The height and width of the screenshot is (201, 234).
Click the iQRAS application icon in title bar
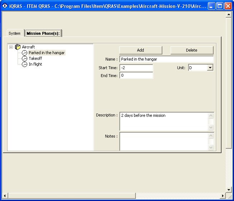(5, 6)
